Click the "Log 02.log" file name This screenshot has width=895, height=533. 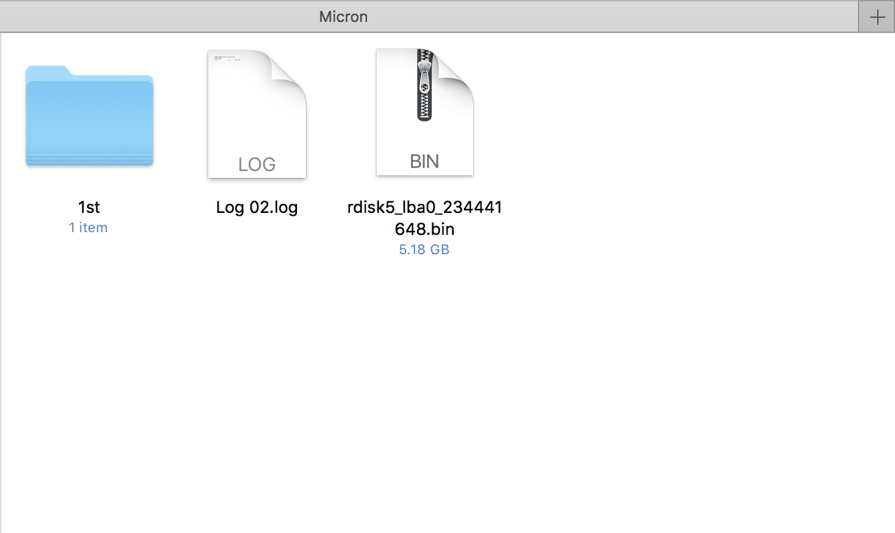256,207
